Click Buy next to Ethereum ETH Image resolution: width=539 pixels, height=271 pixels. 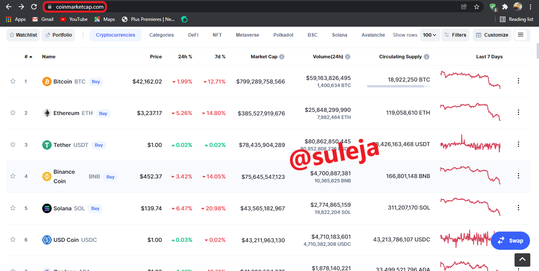click(103, 113)
